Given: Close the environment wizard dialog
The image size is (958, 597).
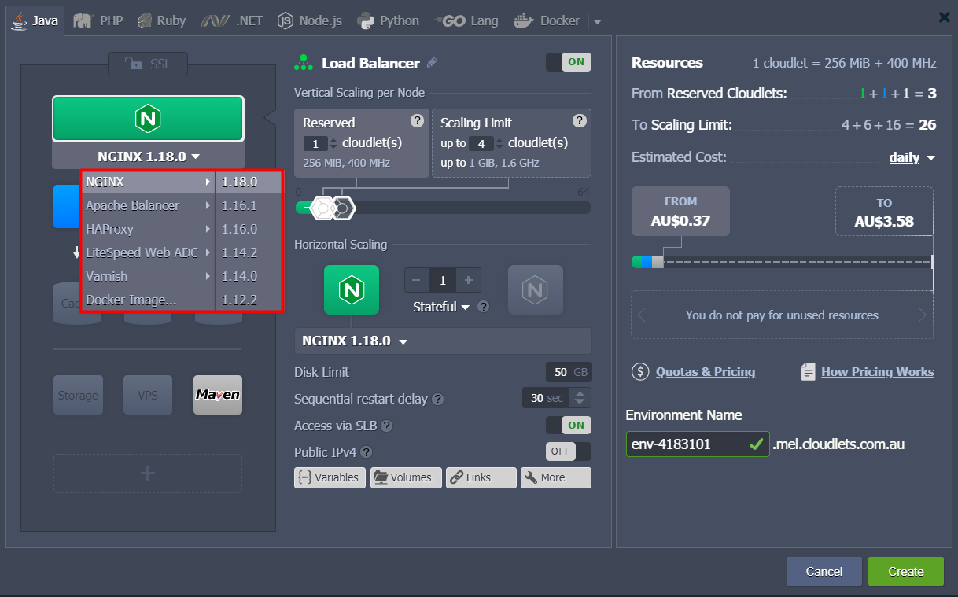Looking at the screenshot, I should point(944,17).
